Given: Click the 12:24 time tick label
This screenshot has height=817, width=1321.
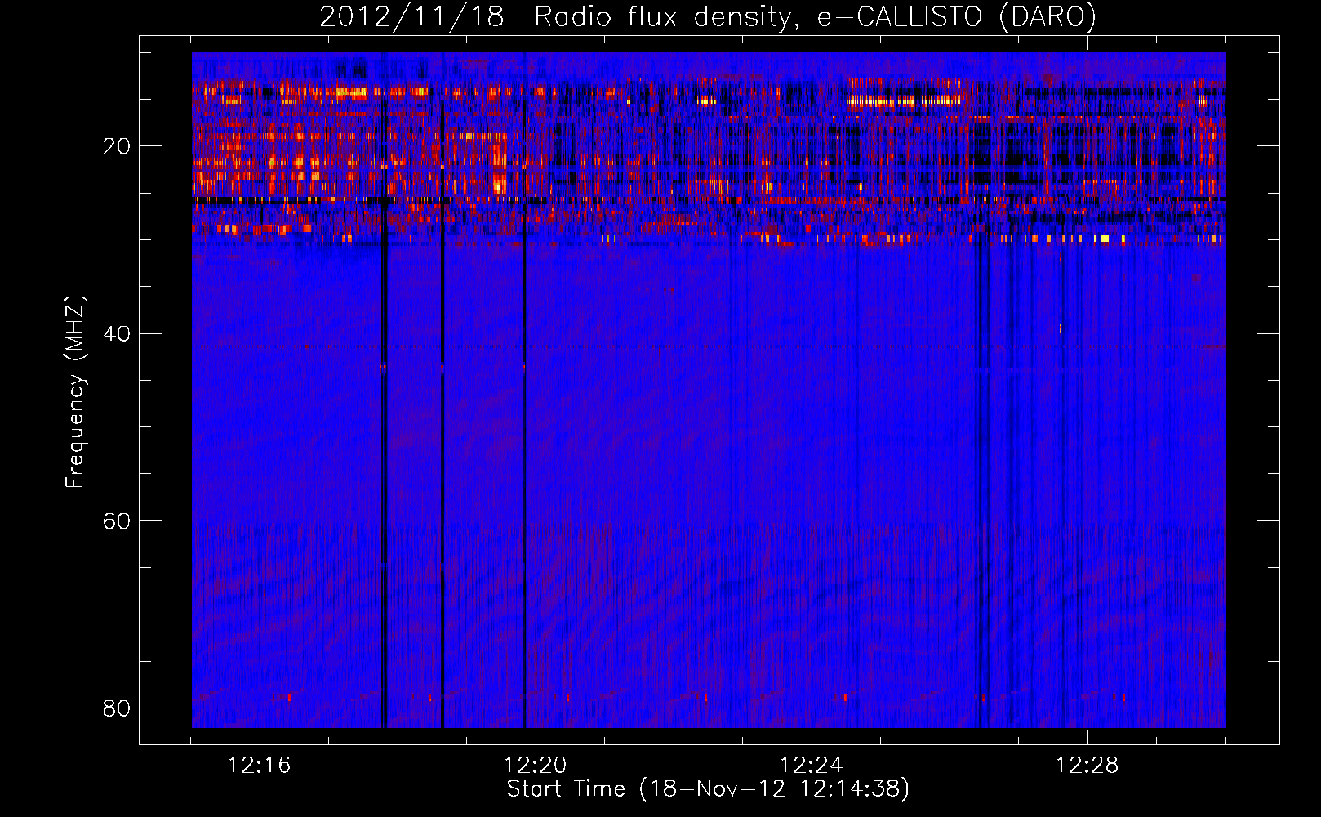Looking at the screenshot, I should point(812,766).
